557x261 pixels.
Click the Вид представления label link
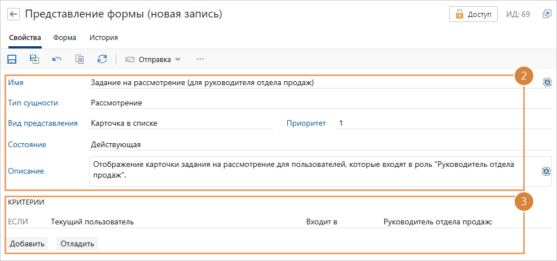click(x=43, y=123)
